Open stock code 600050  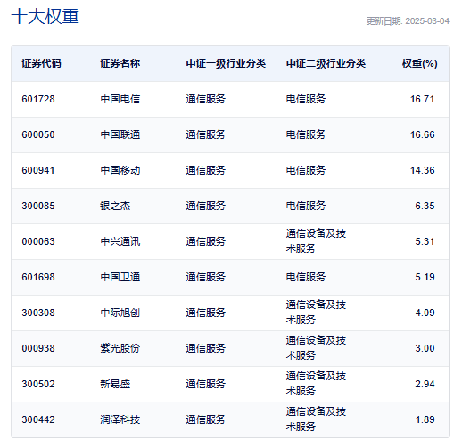(38, 134)
